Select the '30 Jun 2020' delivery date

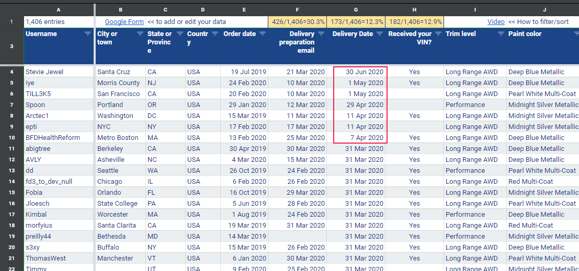coord(356,72)
